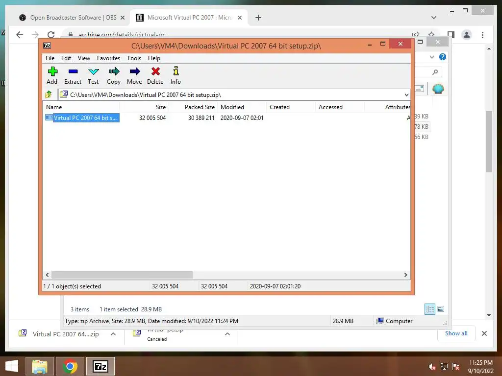The width and height of the screenshot is (502, 376).
Task: Open the View menu
Action: 84,58
